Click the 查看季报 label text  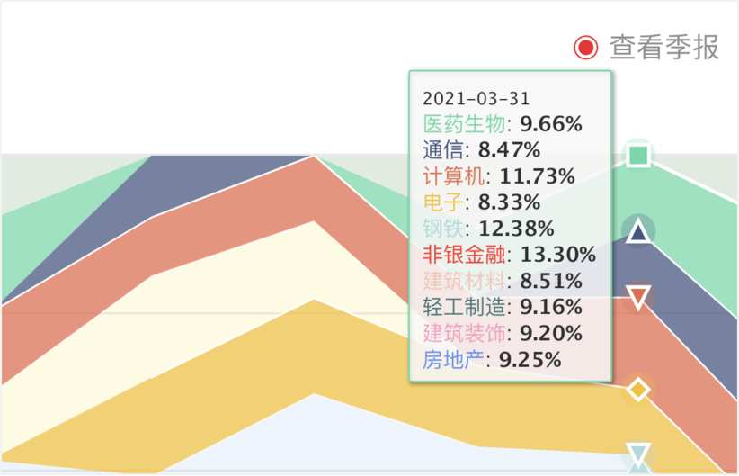coord(664,47)
